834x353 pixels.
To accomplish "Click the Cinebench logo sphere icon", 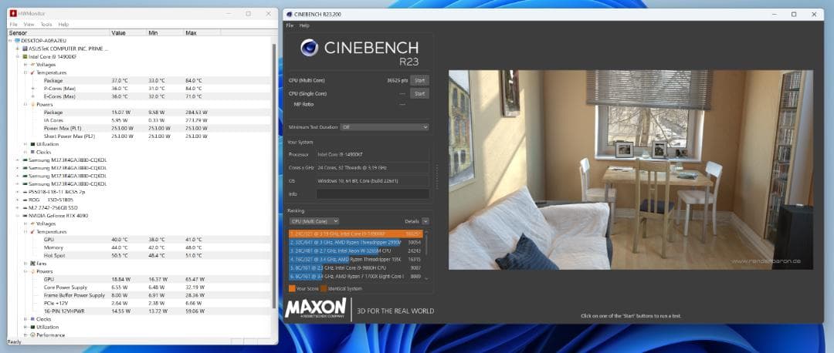I will tap(309, 49).
